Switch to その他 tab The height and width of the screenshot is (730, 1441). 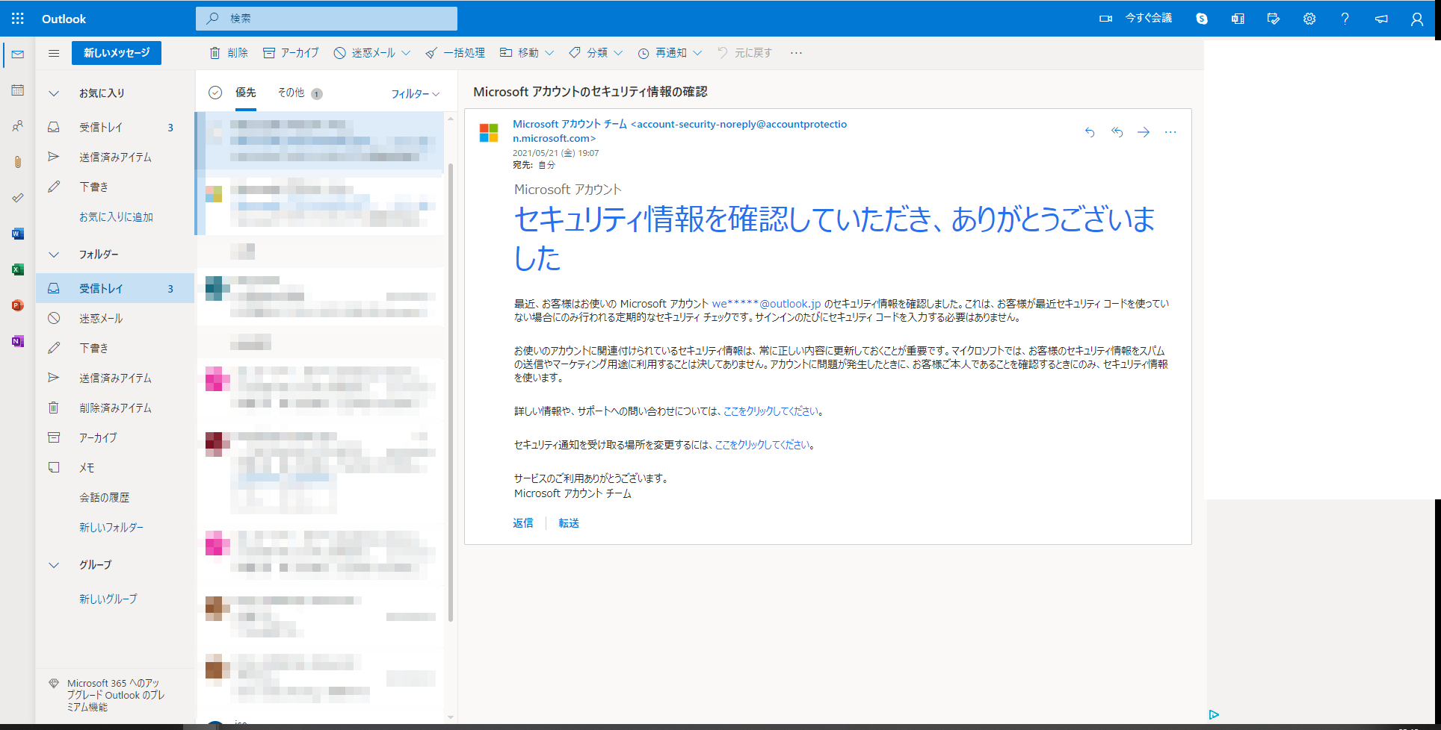click(300, 93)
